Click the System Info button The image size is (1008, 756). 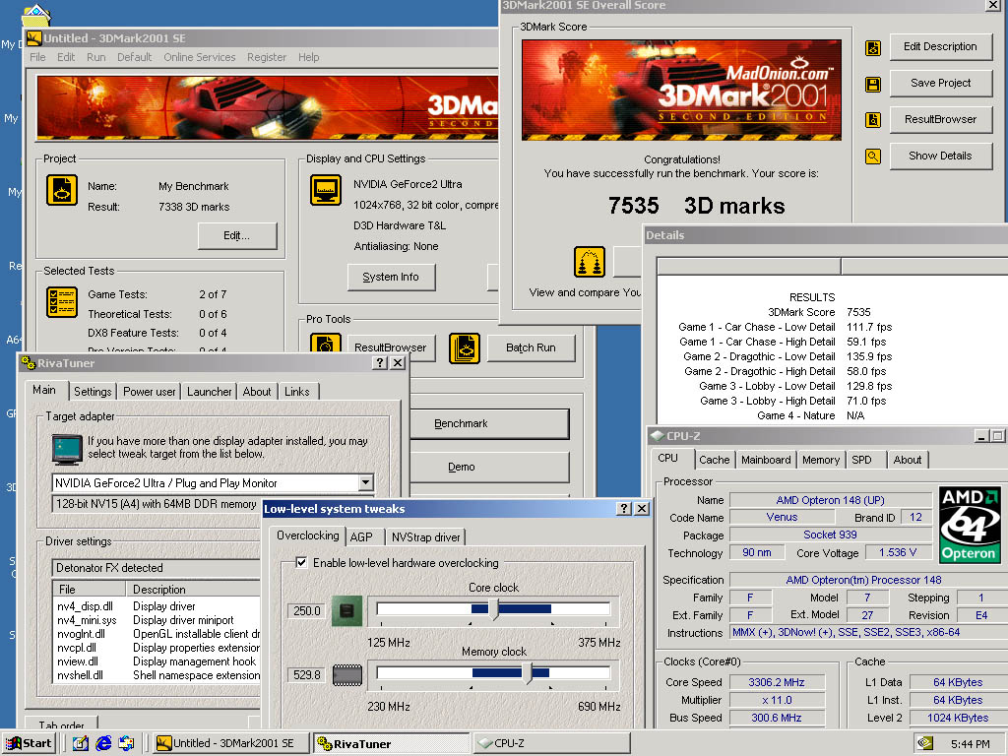[x=391, y=277]
